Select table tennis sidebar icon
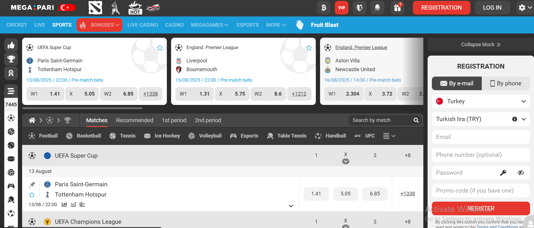Screen dimensions: 534x228 coord(11,200)
